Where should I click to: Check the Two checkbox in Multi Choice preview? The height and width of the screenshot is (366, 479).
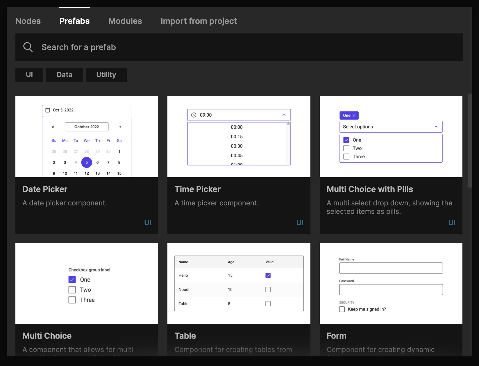72,290
